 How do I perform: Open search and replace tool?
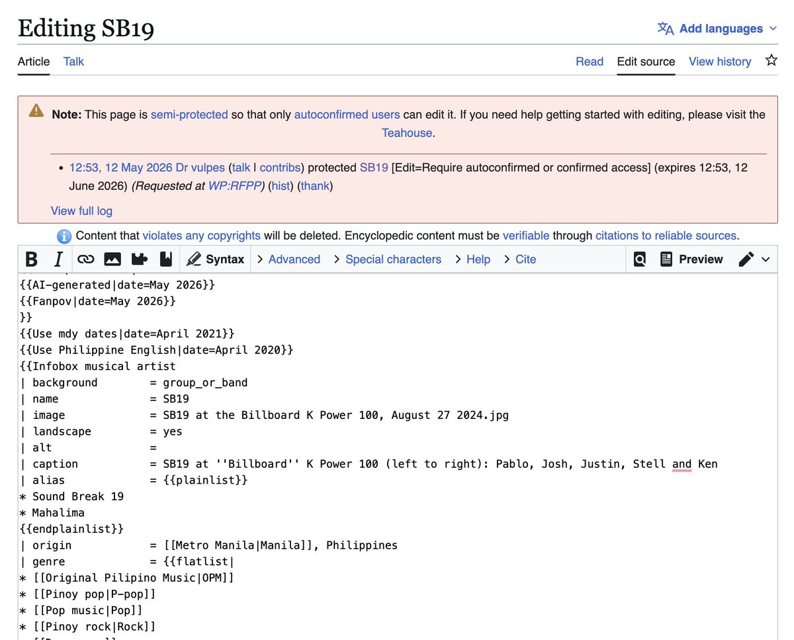coord(639,259)
